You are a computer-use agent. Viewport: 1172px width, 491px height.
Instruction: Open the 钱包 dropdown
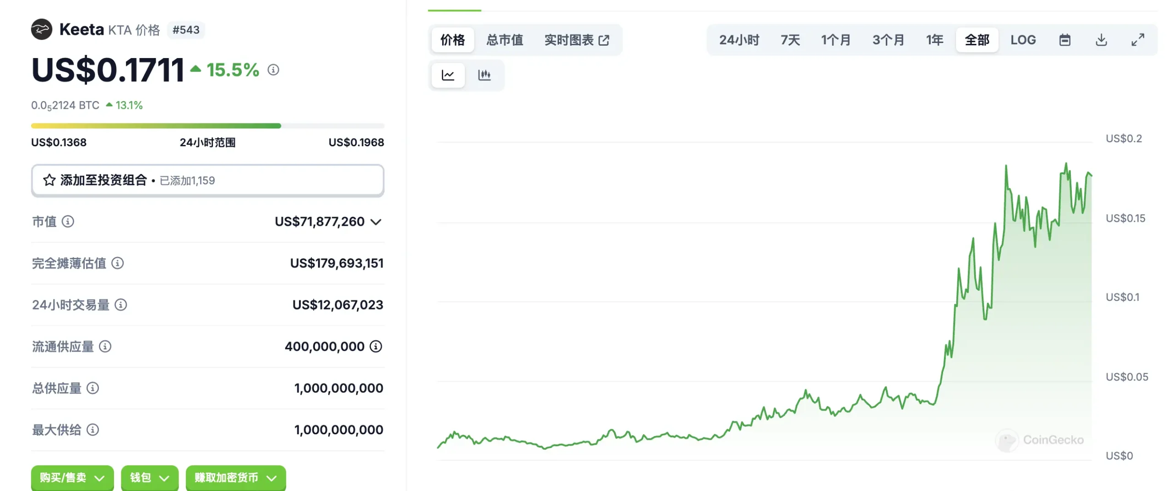pyautogui.click(x=149, y=477)
